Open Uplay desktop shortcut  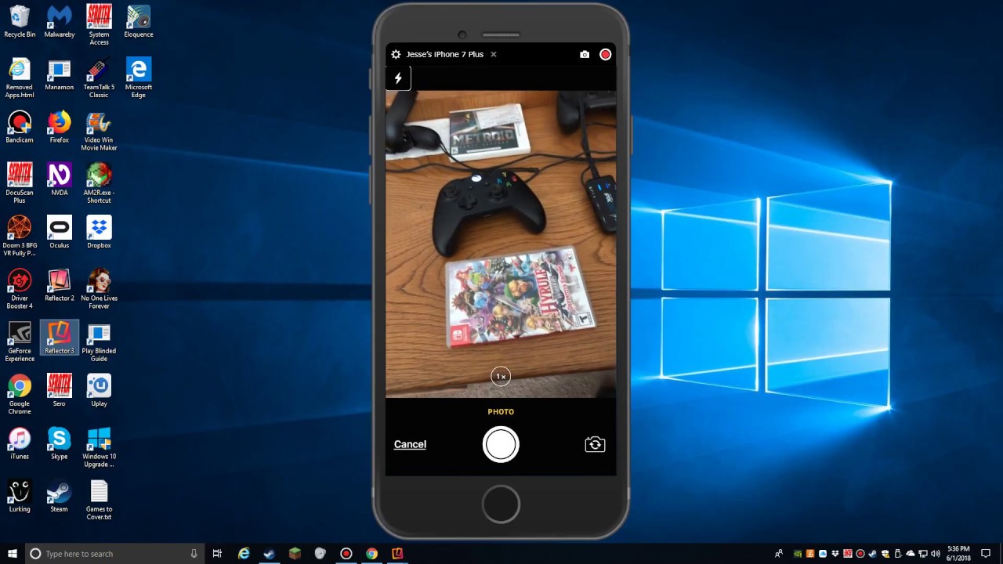[99, 389]
